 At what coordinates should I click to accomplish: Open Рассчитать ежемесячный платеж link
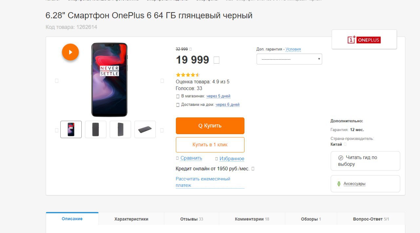pos(203,182)
